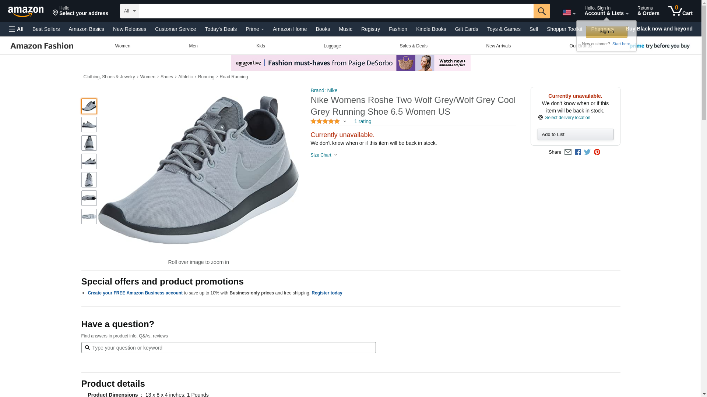Share the product via email icon
The height and width of the screenshot is (397, 707).
point(568,152)
